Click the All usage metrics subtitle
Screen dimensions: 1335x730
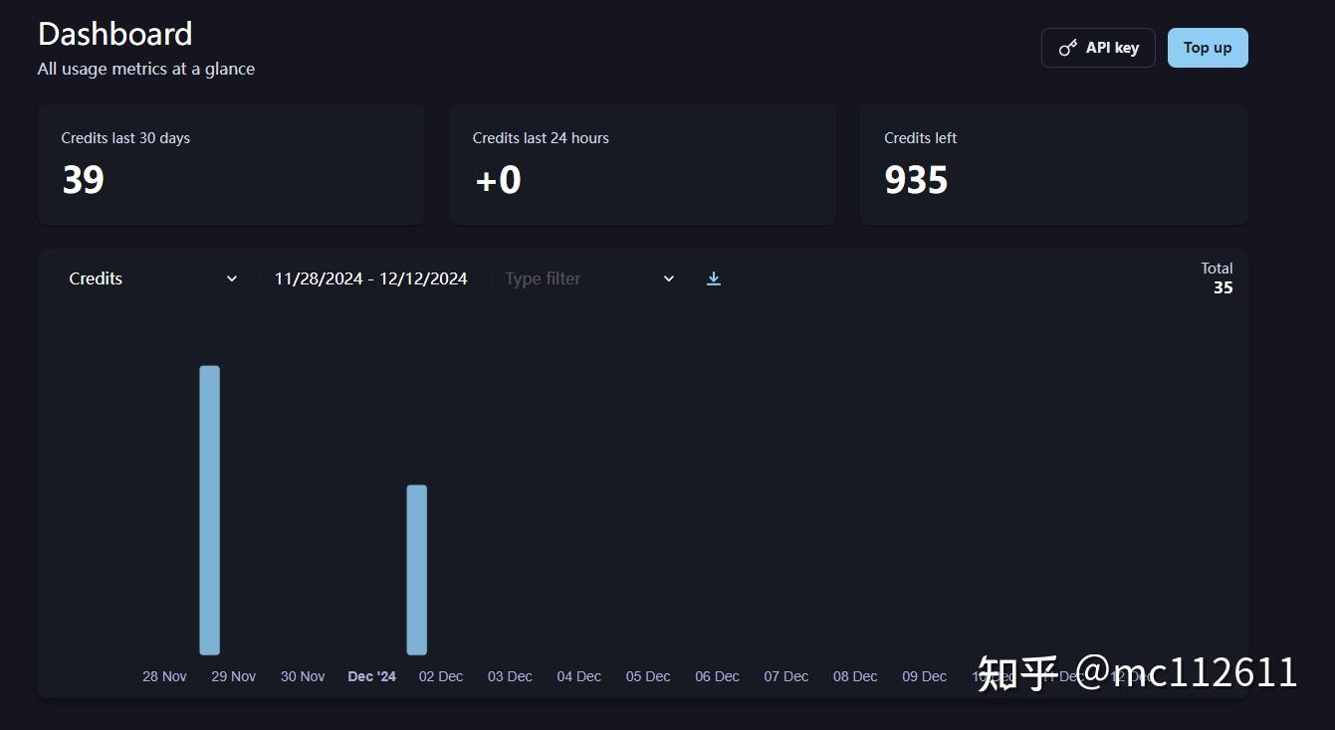click(145, 69)
